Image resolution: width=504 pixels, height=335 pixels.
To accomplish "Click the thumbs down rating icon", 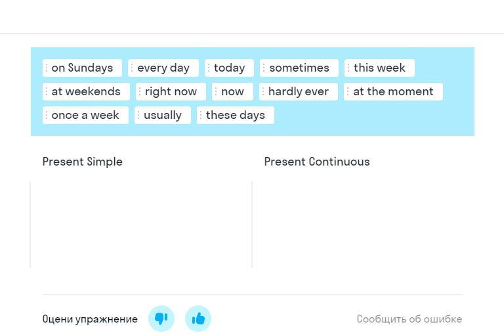I will 161,319.
